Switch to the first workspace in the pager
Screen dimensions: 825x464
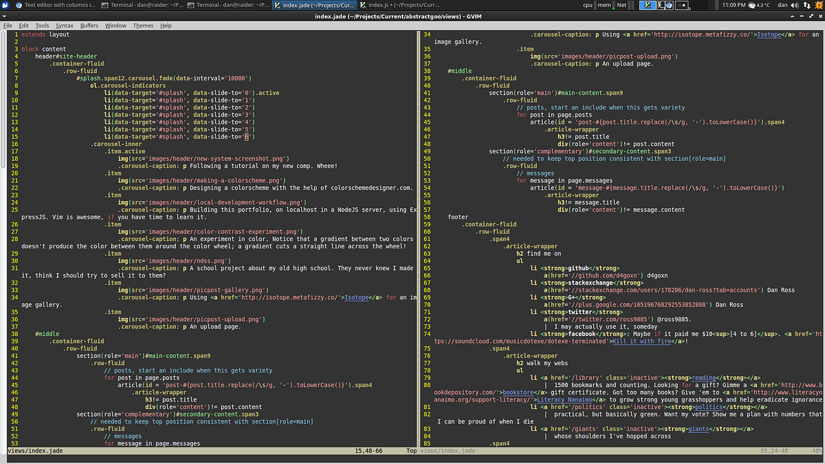tap(646, 5)
